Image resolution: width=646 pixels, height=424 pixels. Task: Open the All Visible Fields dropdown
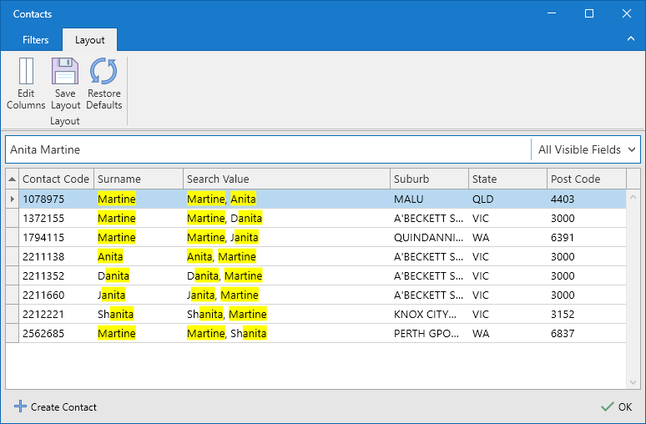(x=586, y=149)
